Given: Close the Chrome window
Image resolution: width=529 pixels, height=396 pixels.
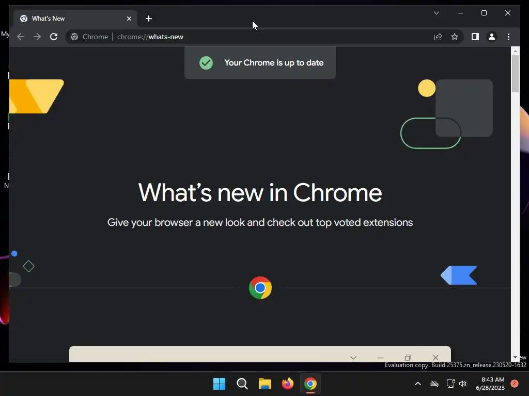Looking at the screenshot, I should (x=508, y=13).
